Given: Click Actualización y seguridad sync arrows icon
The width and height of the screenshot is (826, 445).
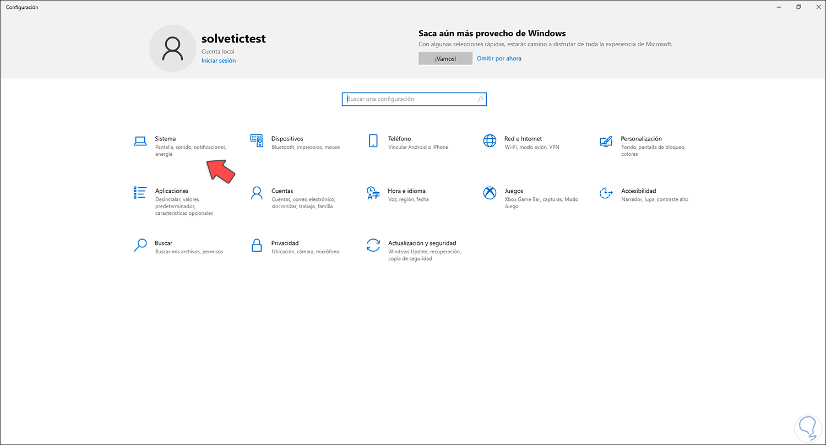Looking at the screenshot, I should (373, 245).
